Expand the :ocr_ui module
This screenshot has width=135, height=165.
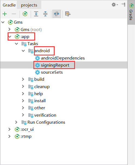point(10,129)
